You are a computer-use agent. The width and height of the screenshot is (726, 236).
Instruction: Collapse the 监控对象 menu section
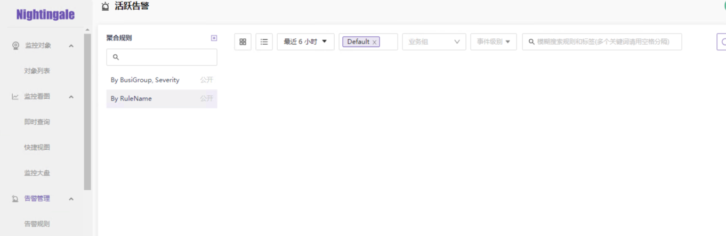71,46
